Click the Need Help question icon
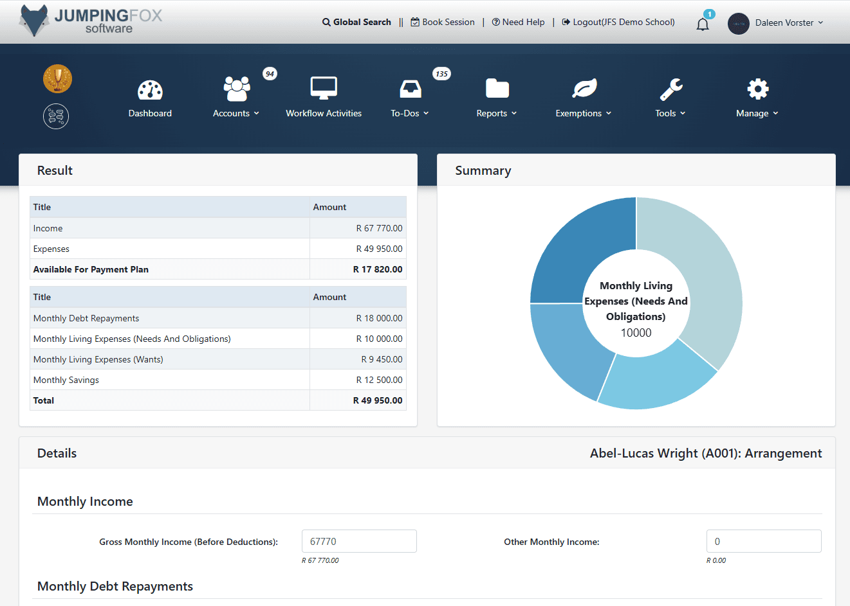Screen dimensions: 850x606 pos(495,22)
